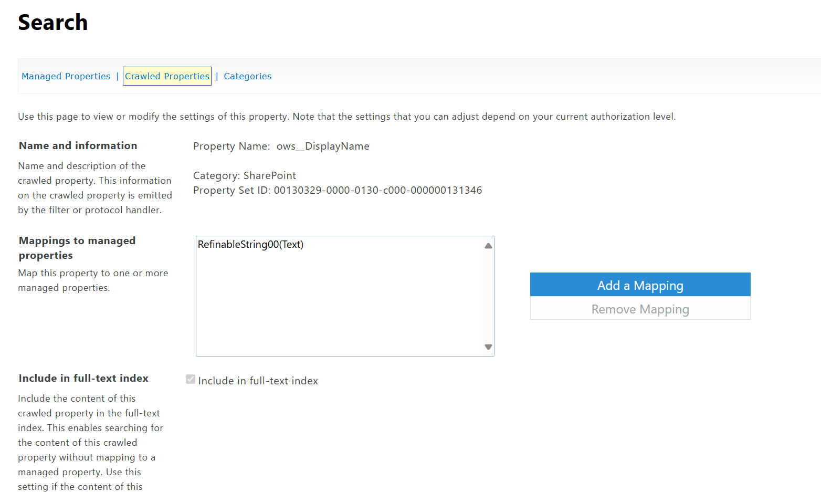The image size is (821, 492).
Task: Open Crawled Properties navigation link
Action: point(166,76)
